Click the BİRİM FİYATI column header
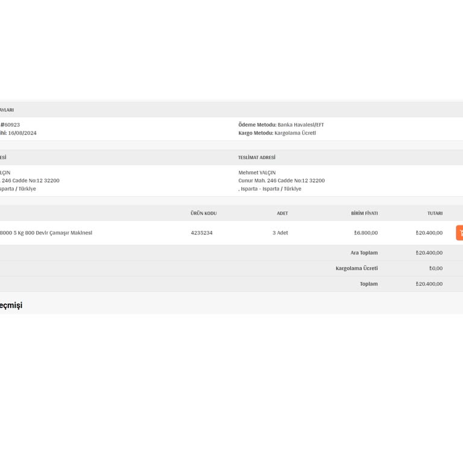This screenshot has width=463, height=463. (x=364, y=213)
